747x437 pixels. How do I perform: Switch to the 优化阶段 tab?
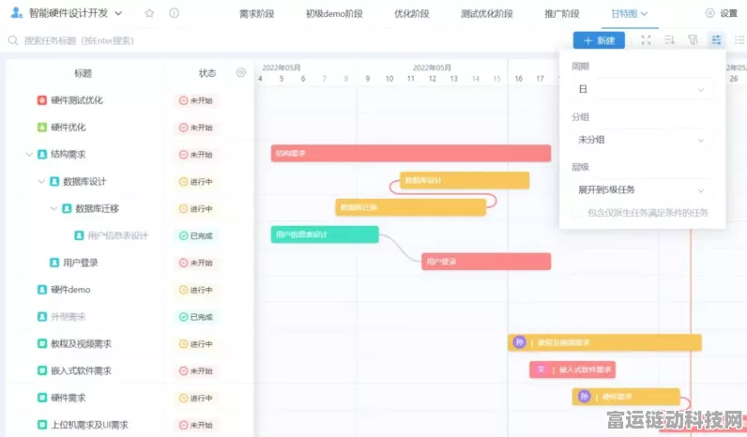coord(412,14)
